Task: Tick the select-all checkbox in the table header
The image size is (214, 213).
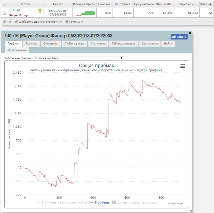Action: pyautogui.click(x=4, y=4)
